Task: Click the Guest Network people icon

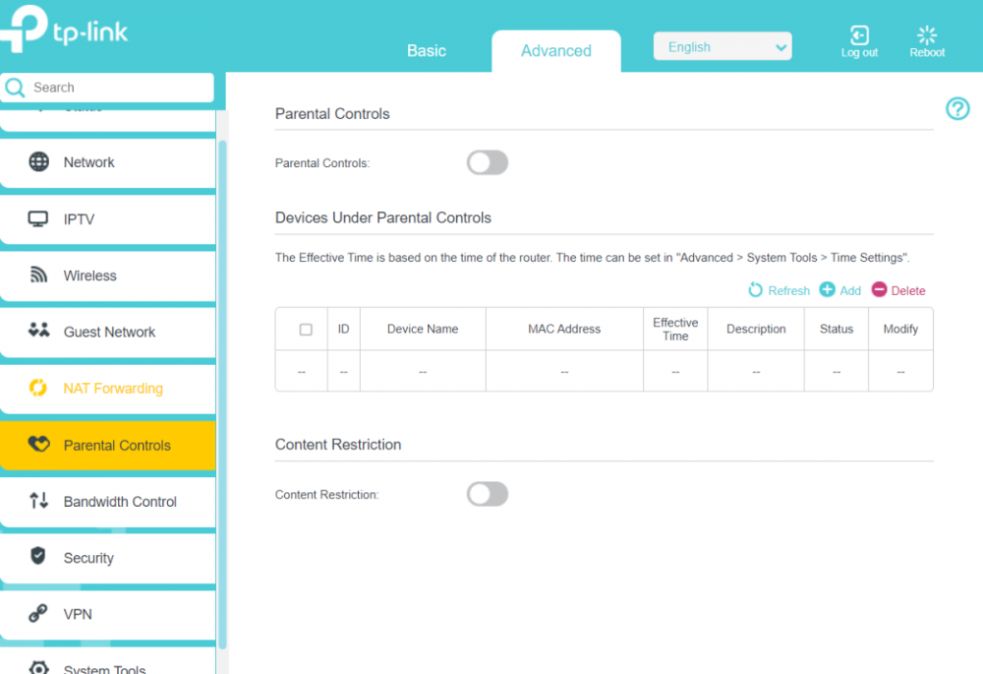Action: pos(38,332)
